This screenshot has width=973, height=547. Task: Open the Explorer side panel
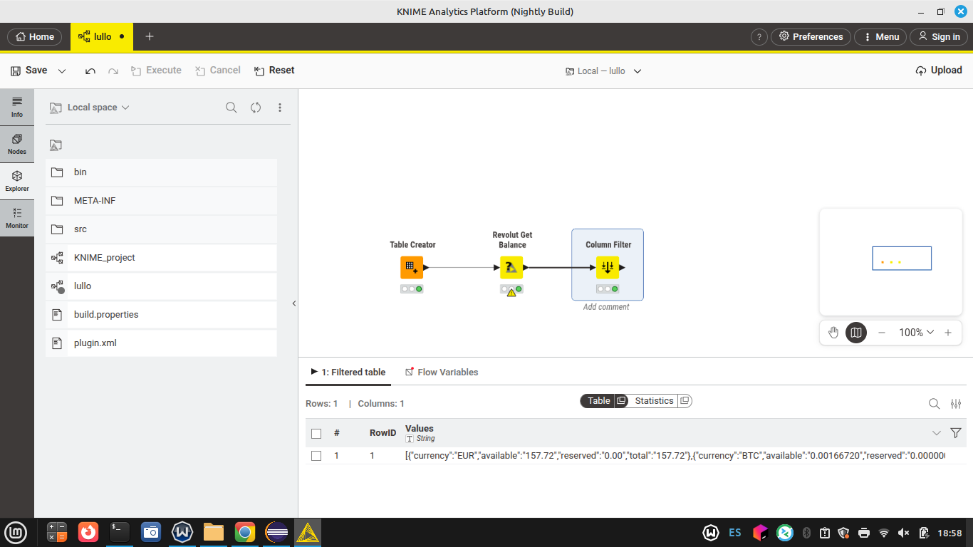coord(17,181)
